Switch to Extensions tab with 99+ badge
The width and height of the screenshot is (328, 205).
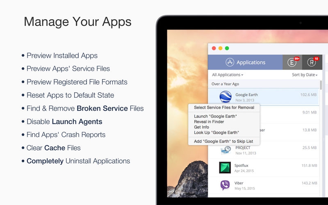[x=292, y=62]
